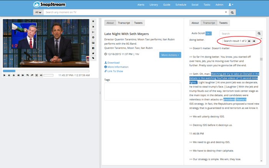Mute the video with the speaker icon
Image resolution: width=269 pixels, height=168 pixels.
[x=41, y=75]
